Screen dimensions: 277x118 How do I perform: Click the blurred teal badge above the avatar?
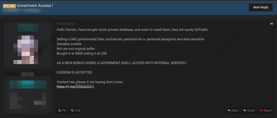28,27
